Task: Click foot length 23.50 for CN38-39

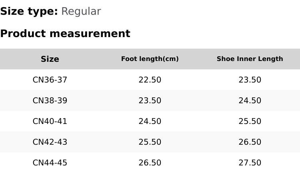Action: [x=150, y=100]
